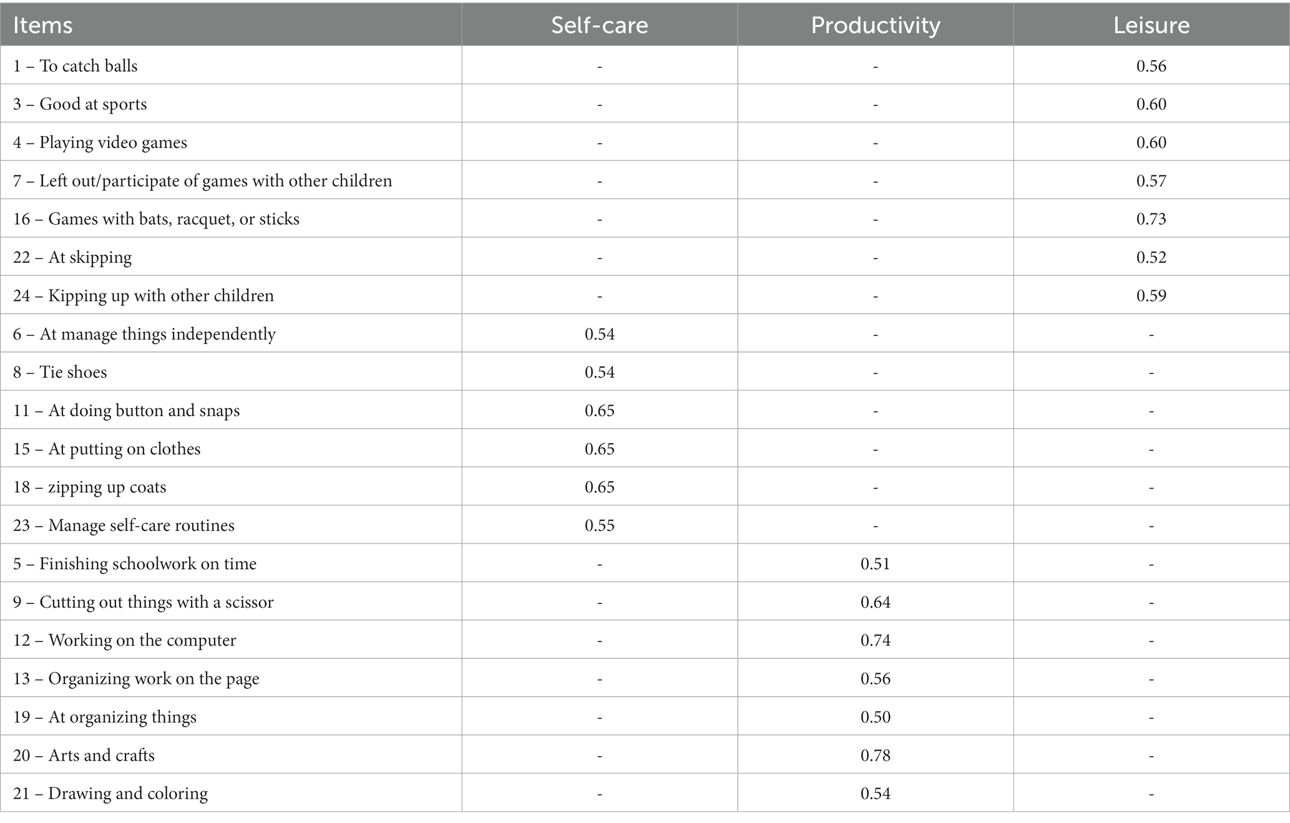Image resolution: width=1290 pixels, height=823 pixels.
Task: Click the Items column header
Action: (x=42, y=25)
